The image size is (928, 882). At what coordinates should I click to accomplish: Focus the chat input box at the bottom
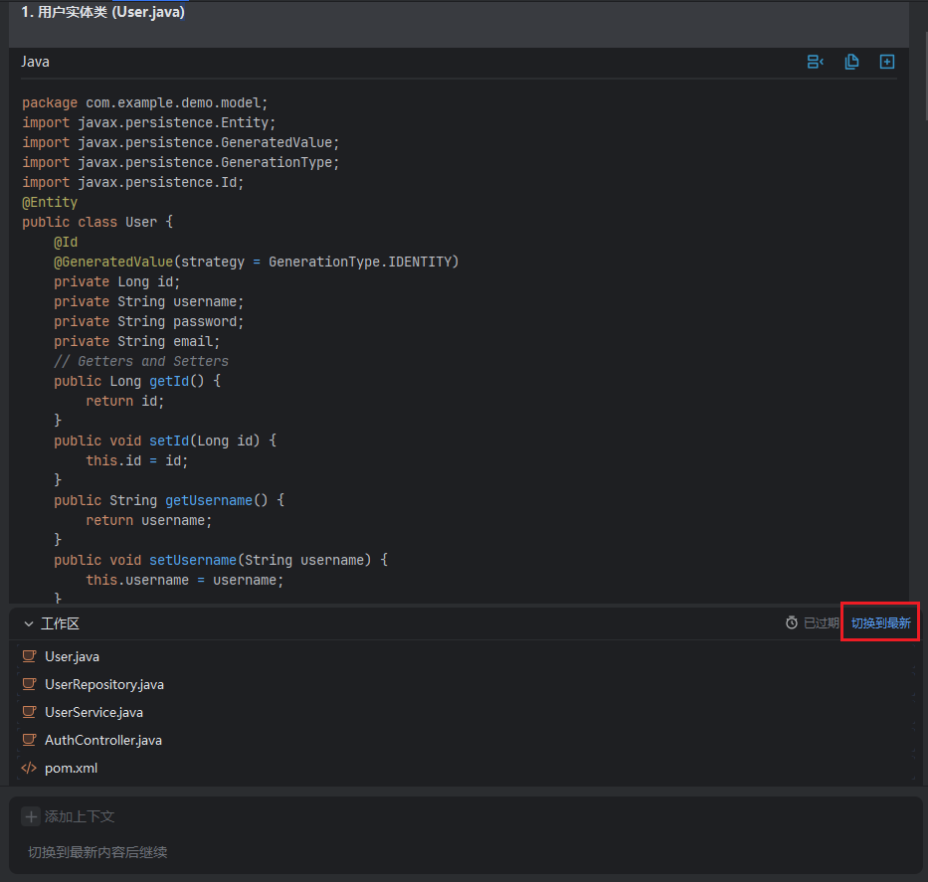(465, 852)
